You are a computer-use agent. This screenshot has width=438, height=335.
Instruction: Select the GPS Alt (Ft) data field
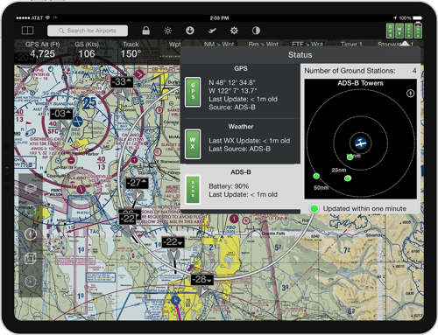pyautogui.click(x=43, y=50)
